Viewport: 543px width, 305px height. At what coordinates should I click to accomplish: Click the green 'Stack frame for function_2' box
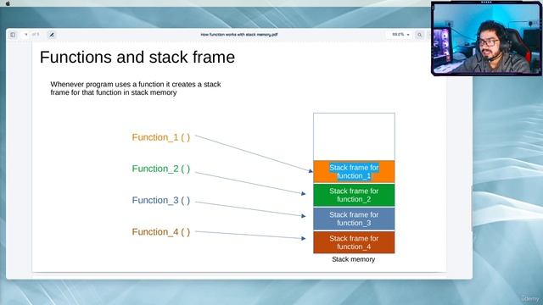pos(354,195)
